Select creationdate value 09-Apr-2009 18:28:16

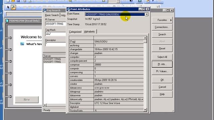[119, 80]
